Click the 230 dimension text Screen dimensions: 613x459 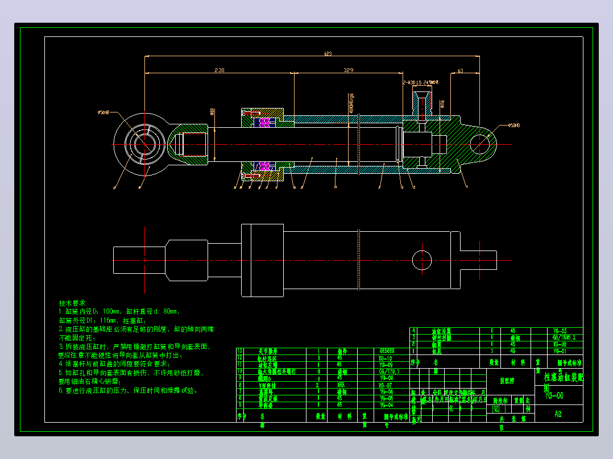219,70
